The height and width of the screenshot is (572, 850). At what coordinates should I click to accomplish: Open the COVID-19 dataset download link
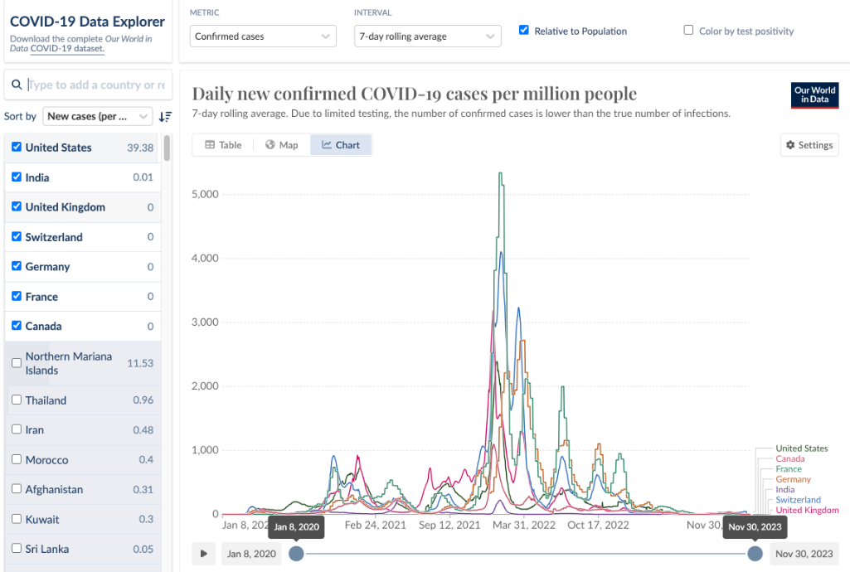pyautogui.click(x=67, y=49)
